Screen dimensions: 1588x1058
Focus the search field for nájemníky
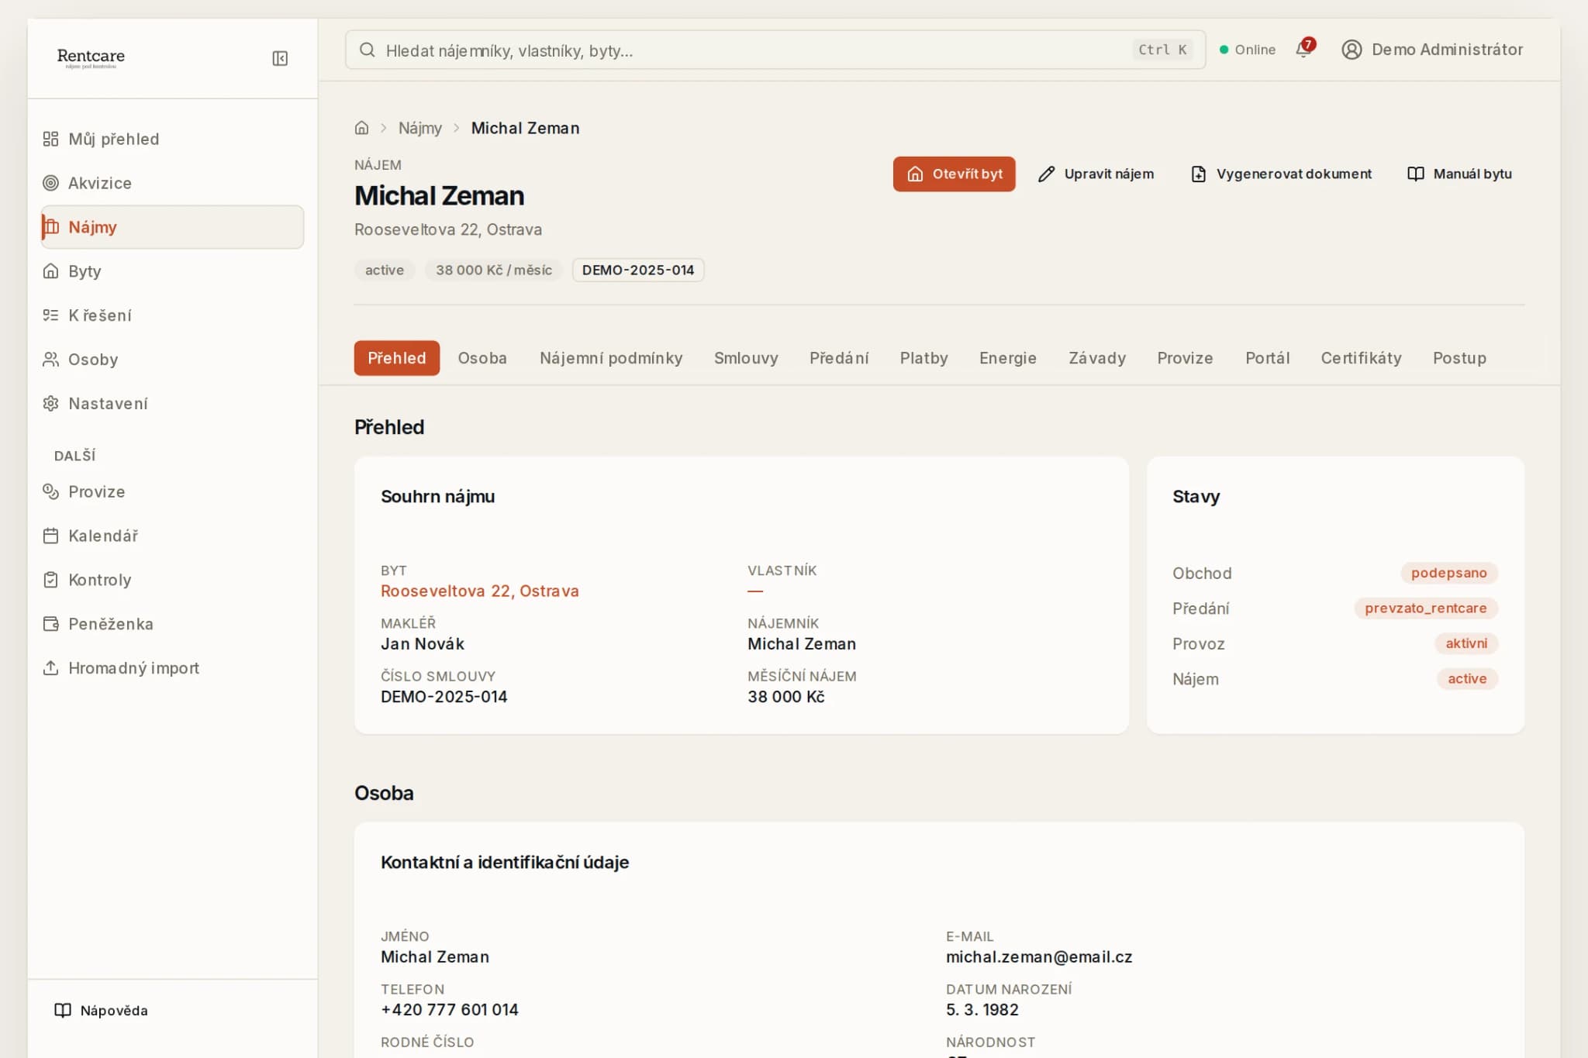775,50
